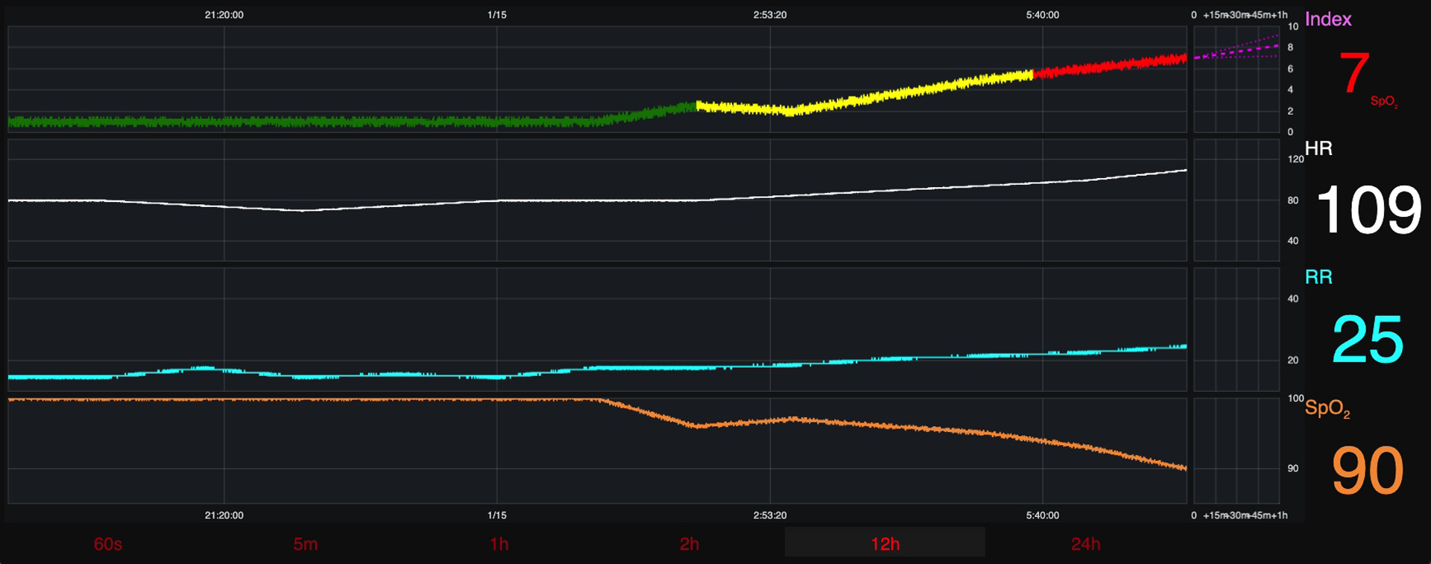
Task: Click 5:40:00 on the top time axis
Action: tap(1043, 15)
